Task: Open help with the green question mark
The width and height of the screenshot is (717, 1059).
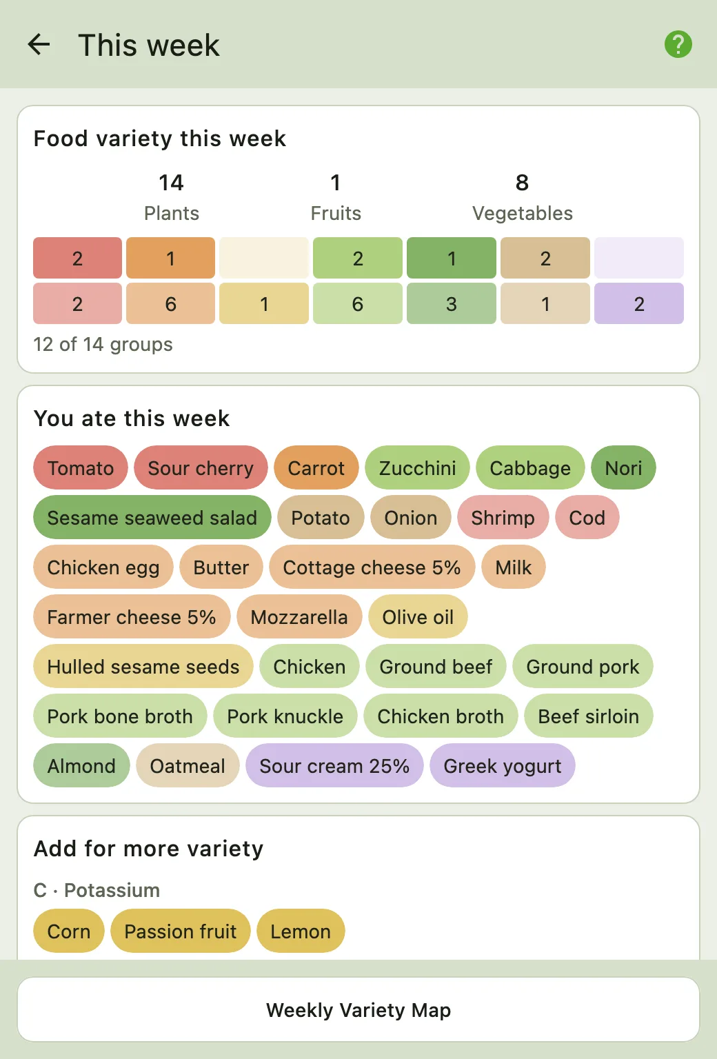Action: pyautogui.click(x=678, y=45)
